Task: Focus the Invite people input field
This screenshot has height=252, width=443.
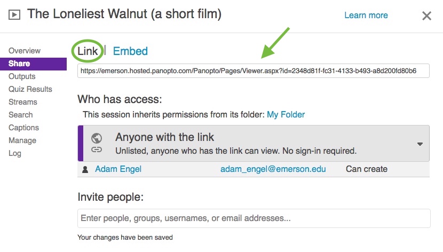Action: [254, 218]
